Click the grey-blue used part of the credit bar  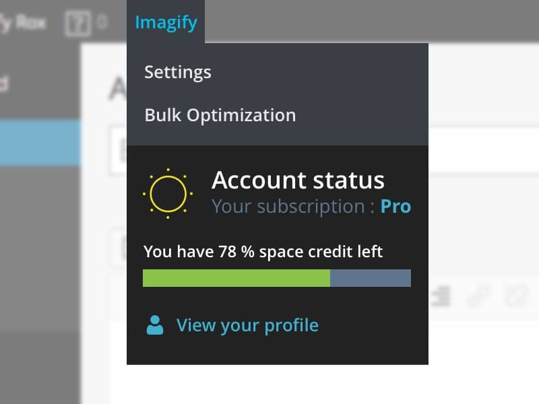(x=371, y=278)
